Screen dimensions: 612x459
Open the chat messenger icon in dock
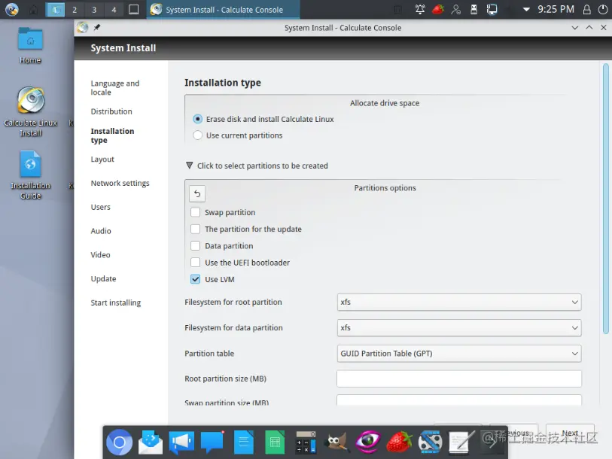(212, 442)
